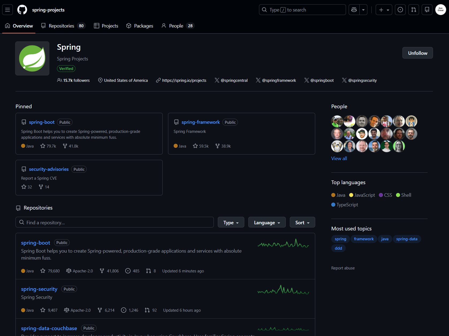Filter by TypeScript in Top languages
Viewport: 449px width, 336px height.
345,205
